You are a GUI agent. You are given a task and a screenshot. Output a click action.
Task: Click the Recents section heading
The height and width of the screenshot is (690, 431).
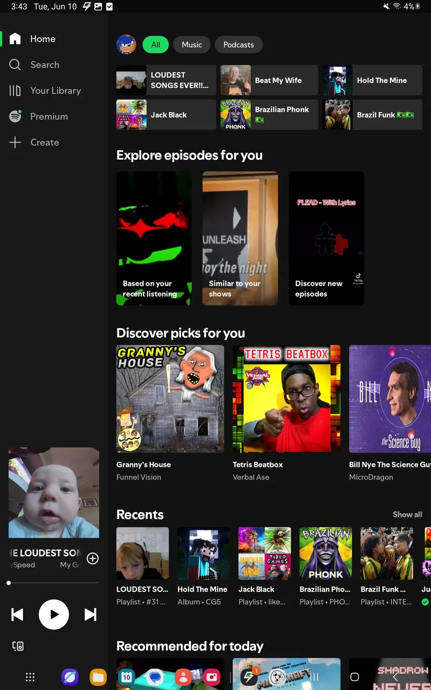(x=140, y=515)
